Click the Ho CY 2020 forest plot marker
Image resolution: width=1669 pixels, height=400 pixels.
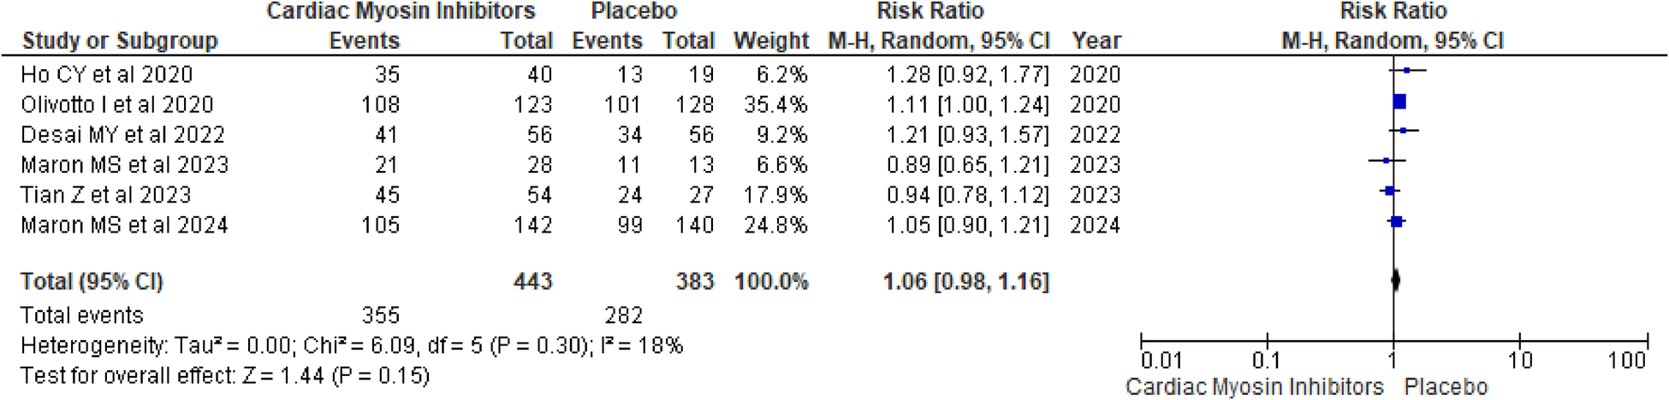[1406, 71]
